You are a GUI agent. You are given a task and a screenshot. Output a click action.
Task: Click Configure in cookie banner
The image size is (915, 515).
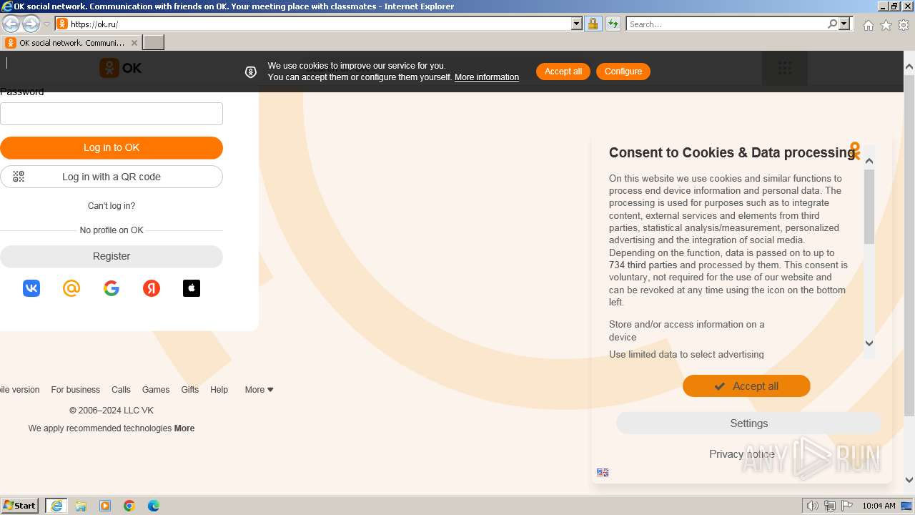(x=623, y=72)
